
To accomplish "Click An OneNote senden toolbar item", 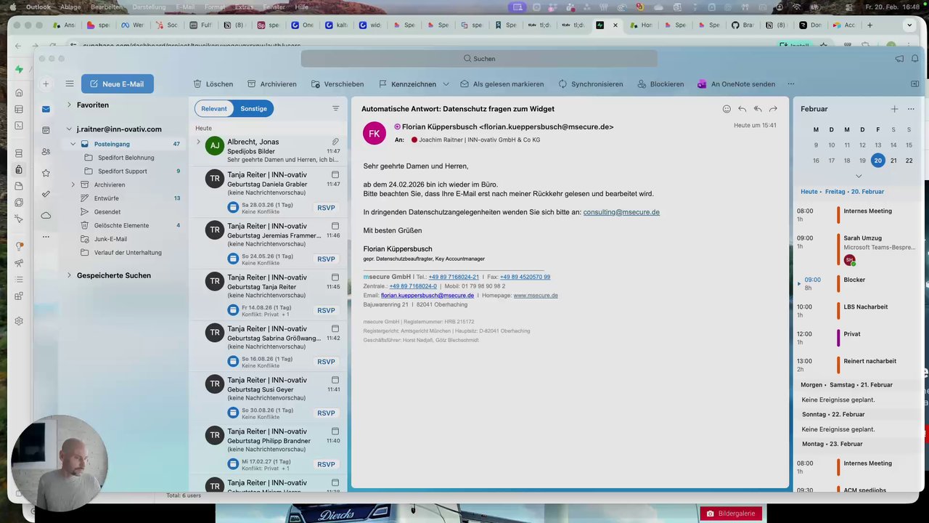I will coord(736,84).
